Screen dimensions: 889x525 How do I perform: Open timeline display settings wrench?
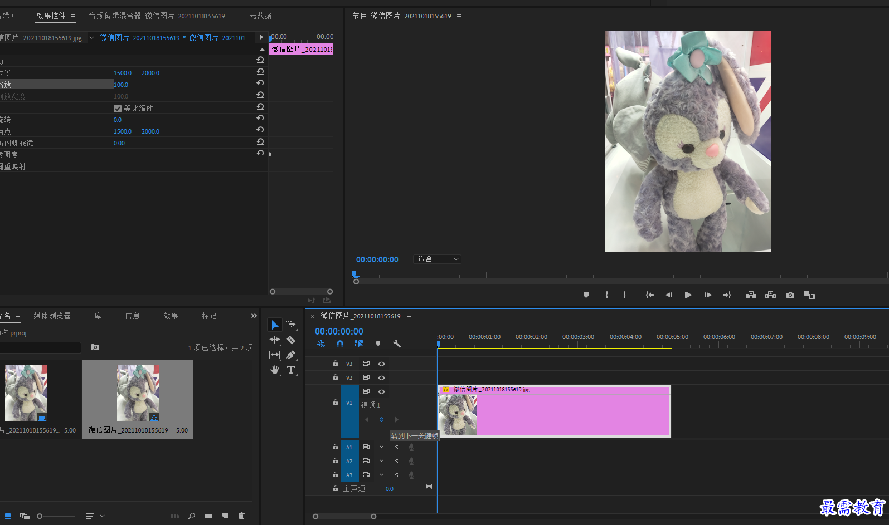[x=397, y=344]
